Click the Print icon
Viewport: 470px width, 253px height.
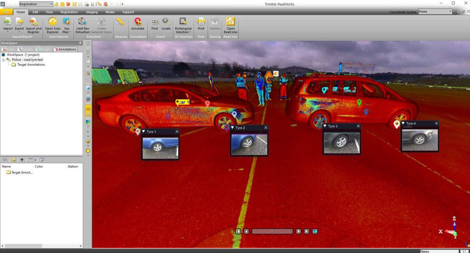[201, 22]
